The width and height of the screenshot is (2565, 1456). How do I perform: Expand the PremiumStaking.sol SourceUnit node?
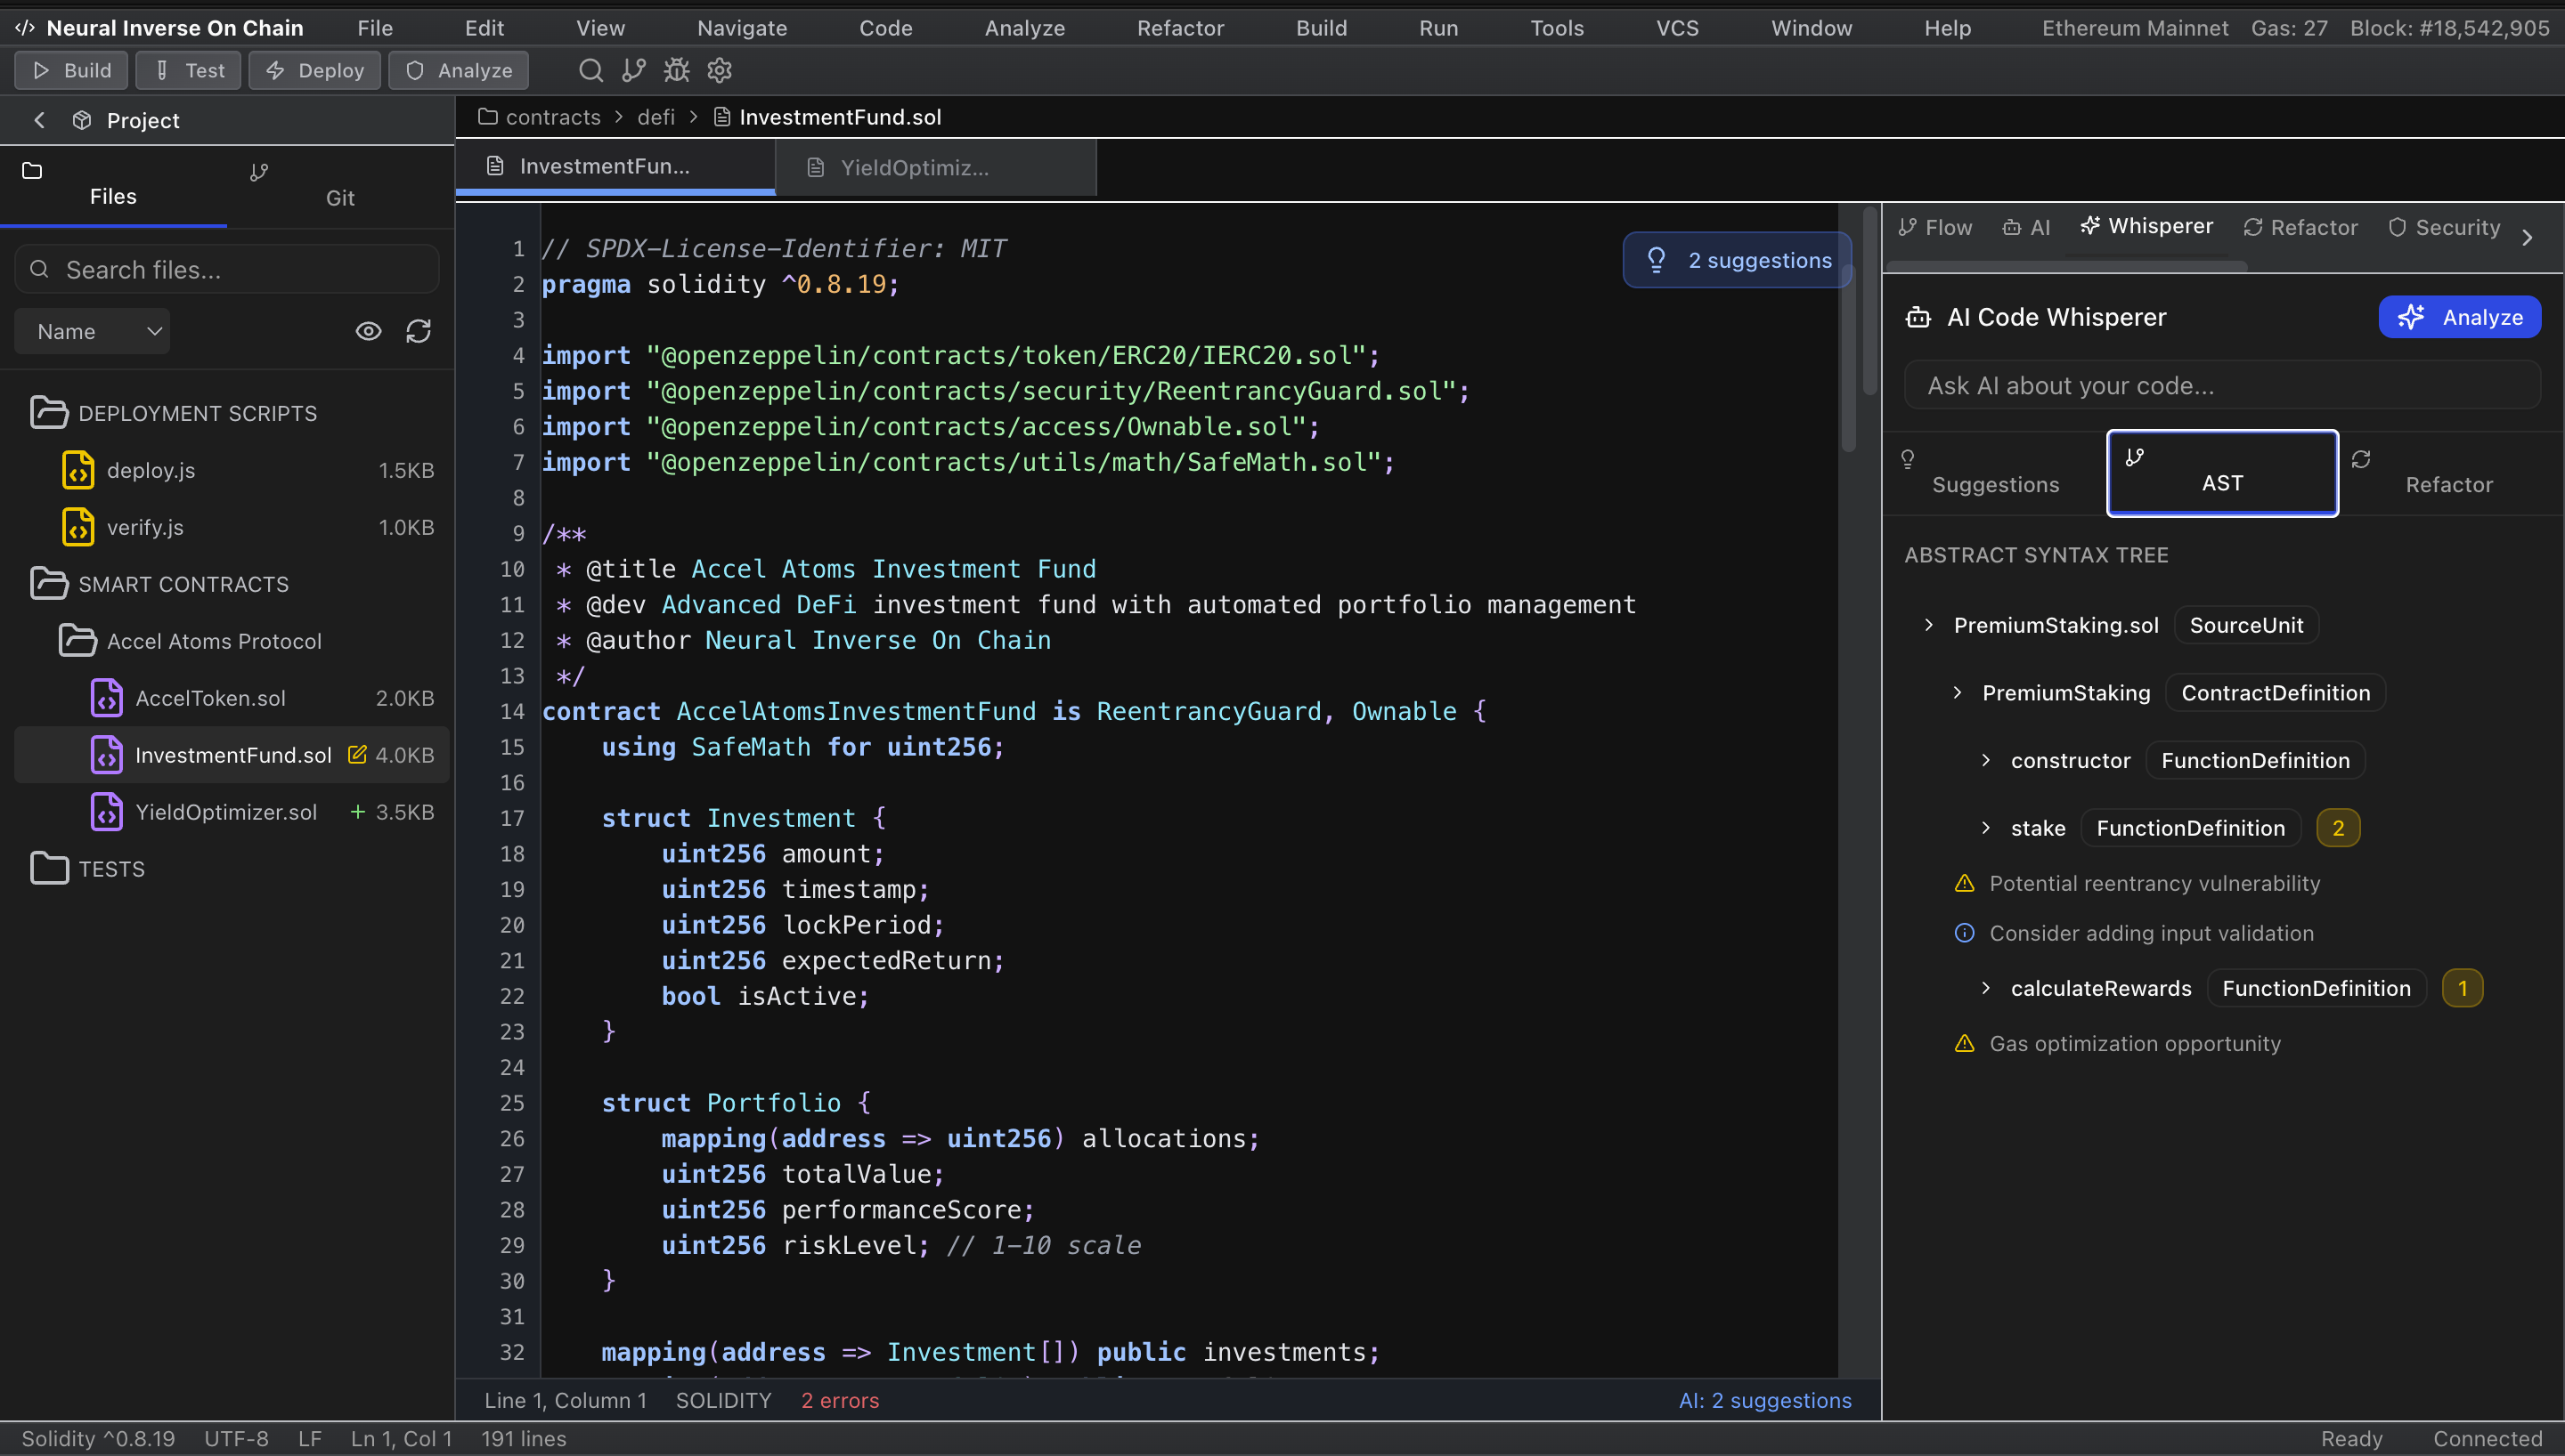(x=1929, y=625)
